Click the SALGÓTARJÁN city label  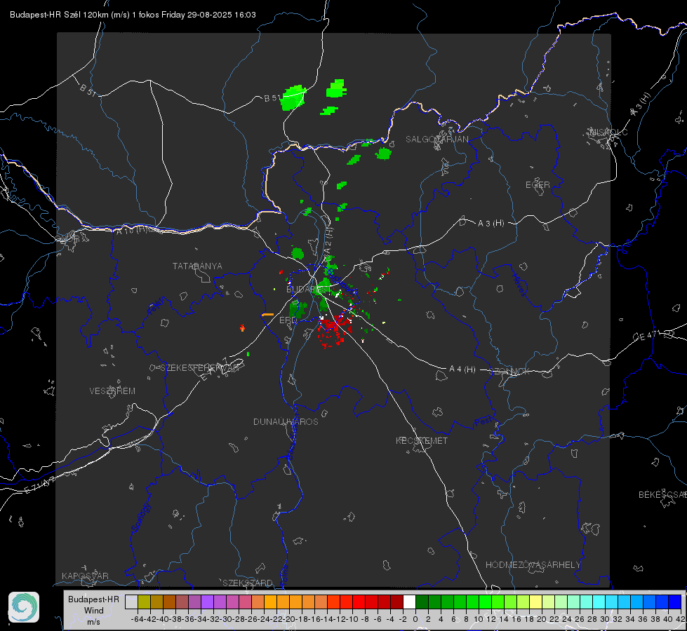[436, 140]
